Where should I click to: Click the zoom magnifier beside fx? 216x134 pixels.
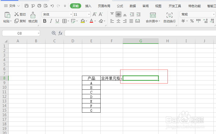(x=54, y=33)
